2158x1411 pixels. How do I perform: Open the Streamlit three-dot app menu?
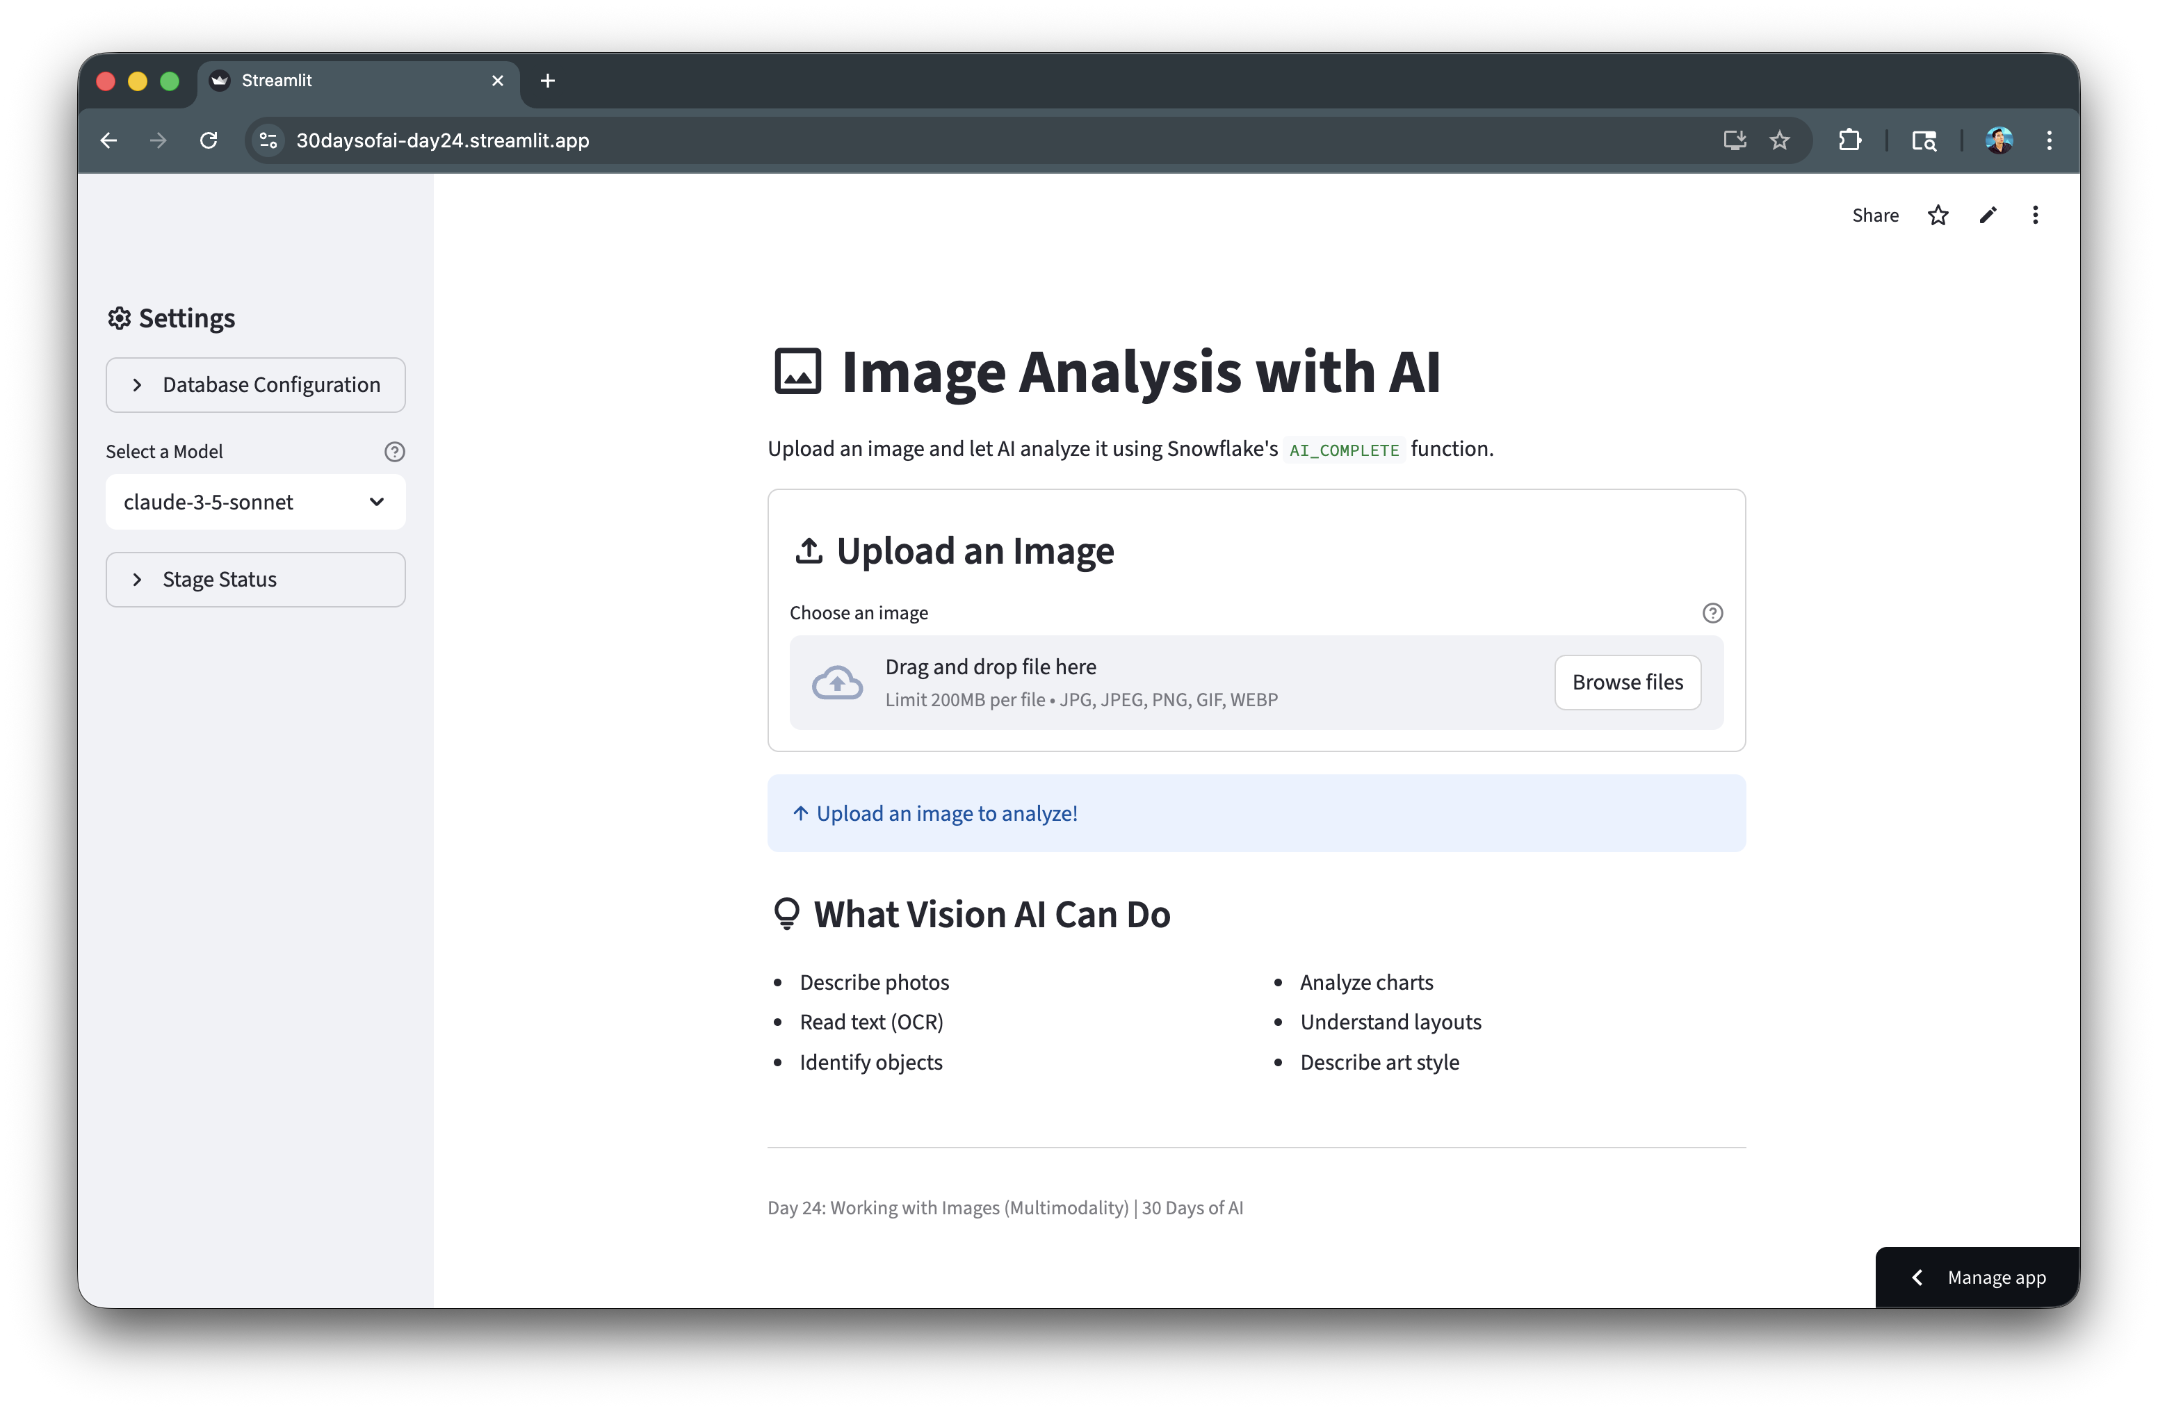[x=2036, y=215]
